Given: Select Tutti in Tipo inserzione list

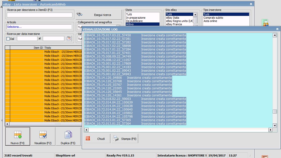Looking at the screenshot, I should pyautogui.click(x=226, y=14).
